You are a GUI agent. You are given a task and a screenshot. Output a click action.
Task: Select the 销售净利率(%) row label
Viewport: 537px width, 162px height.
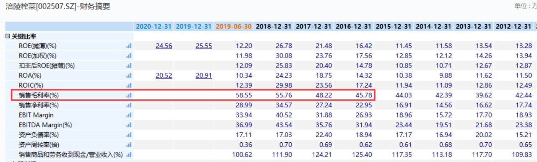(x=39, y=105)
